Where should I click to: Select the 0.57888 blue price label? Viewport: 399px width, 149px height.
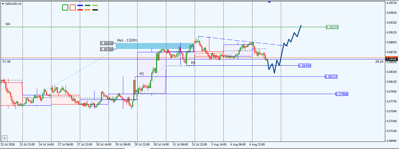pyautogui.click(x=342, y=94)
